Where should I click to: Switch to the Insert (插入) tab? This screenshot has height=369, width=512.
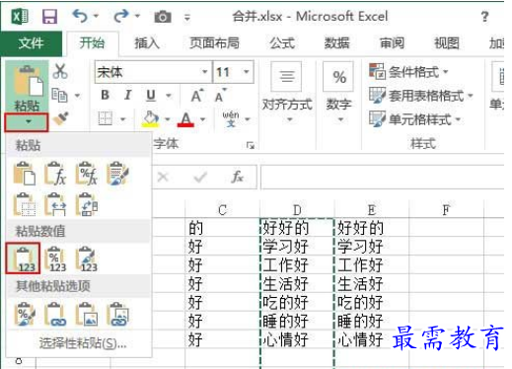pos(147,43)
